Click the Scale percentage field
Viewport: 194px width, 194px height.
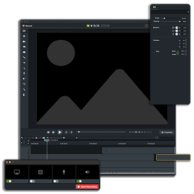(x=184, y=18)
